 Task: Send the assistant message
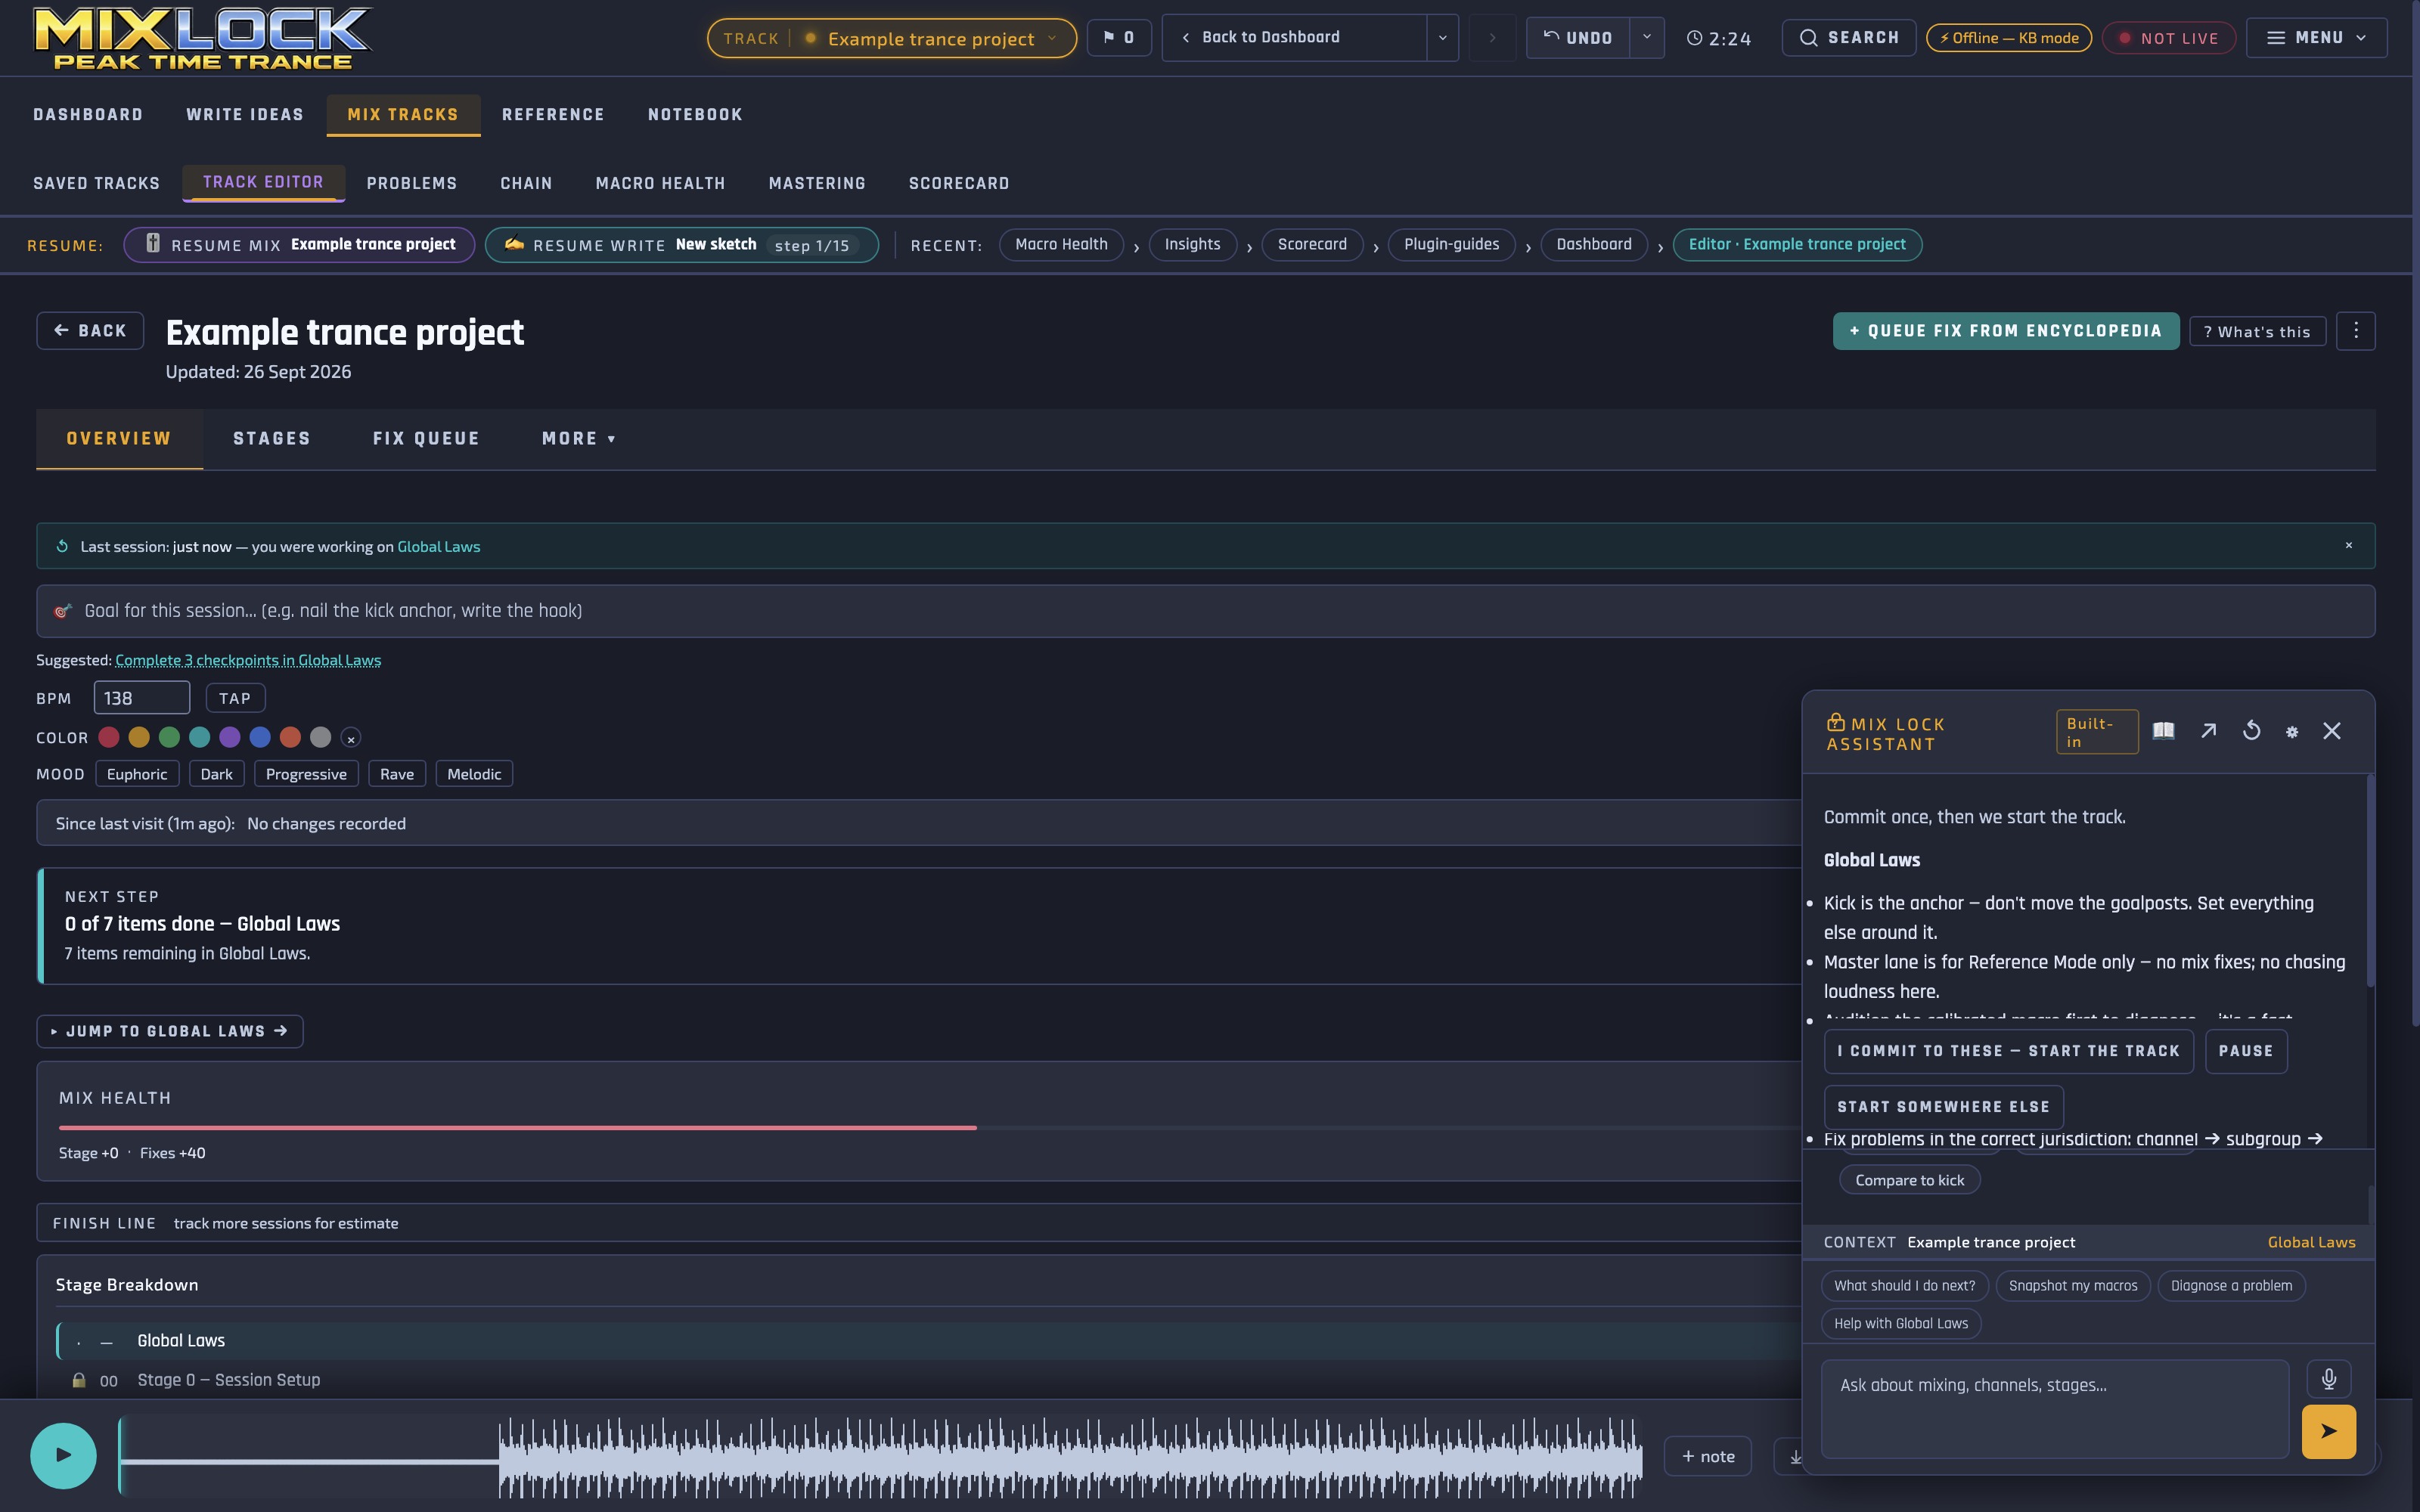coord(2329,1432)
